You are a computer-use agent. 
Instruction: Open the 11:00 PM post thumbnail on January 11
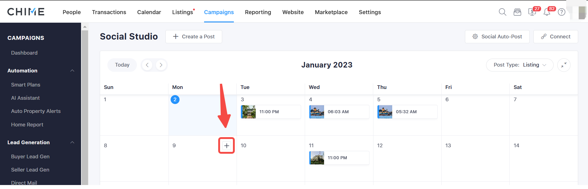tap(317, 158)
